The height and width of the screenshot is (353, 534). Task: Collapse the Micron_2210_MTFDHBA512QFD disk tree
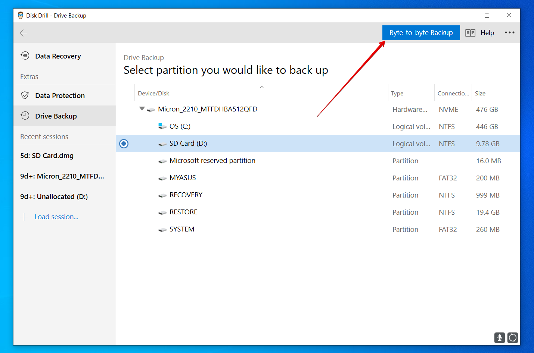(x=142, y=109)
